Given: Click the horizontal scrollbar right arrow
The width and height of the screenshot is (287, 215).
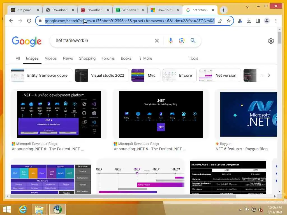Looking at the screenshot, I should pos(275,196).
